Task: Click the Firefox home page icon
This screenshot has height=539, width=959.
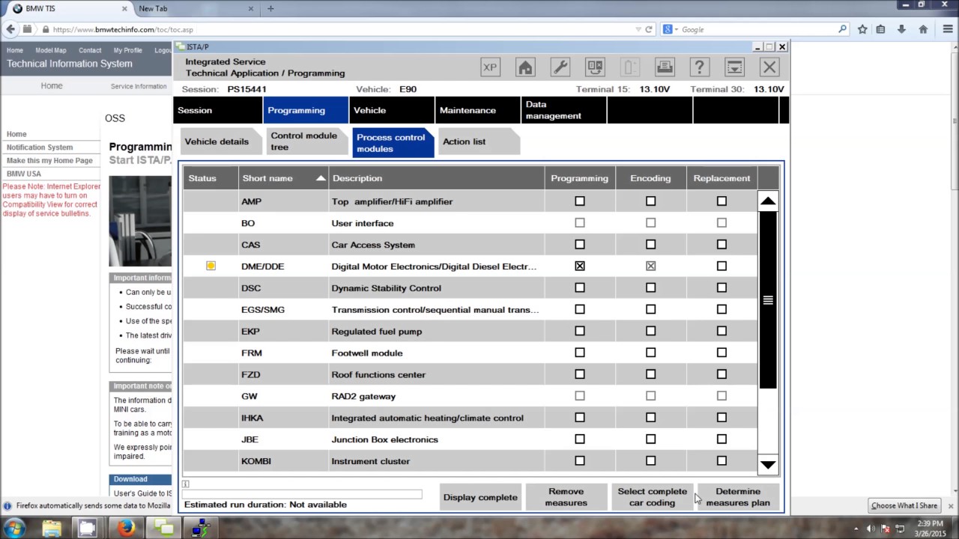Action: point(923,29)
